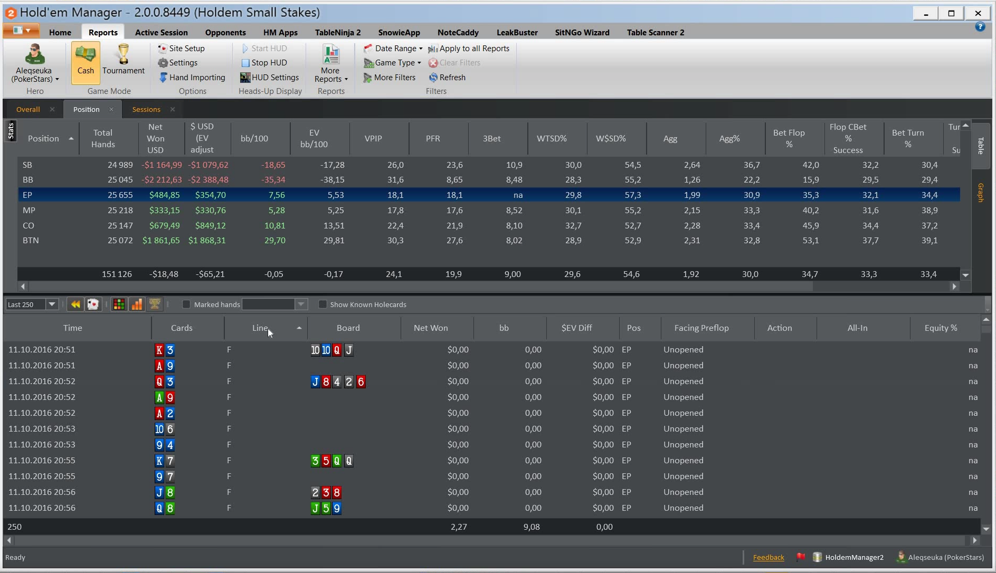This screenshot has width=996, height=573.
Task: Open the orange application menu button
Action: coord(21,31)
